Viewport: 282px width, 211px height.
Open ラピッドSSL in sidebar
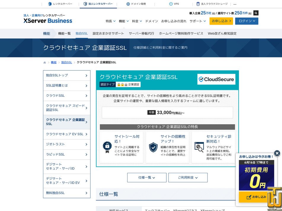tap(67, 154)
